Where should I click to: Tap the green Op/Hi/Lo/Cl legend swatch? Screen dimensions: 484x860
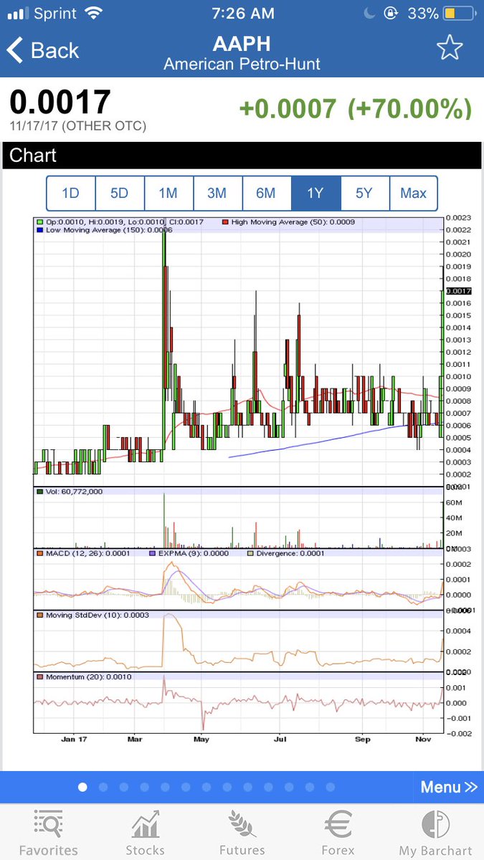(x=39, y=222)
